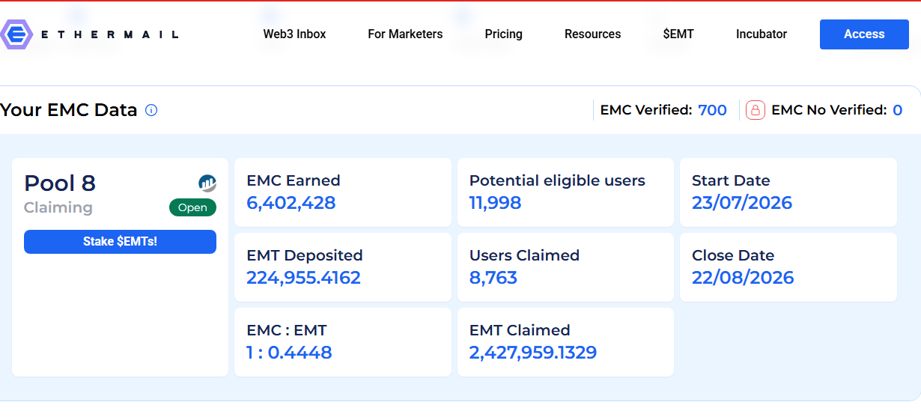Select the Pool 8 title

pos(60,183)
